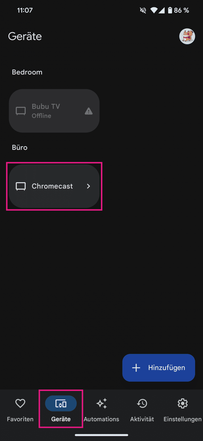Viewport: 203px width, 441px height.
Task: Tap the Chromecast television icon
Action: pos(21,186)
